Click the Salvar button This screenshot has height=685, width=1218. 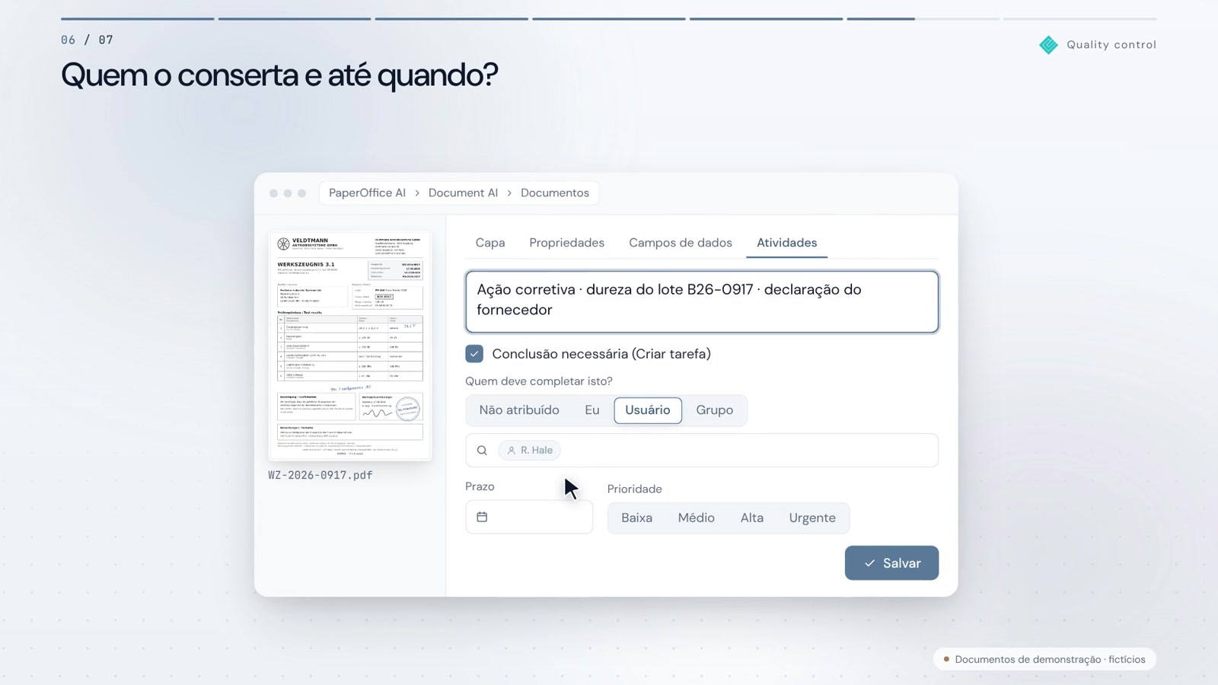(891, 563)
